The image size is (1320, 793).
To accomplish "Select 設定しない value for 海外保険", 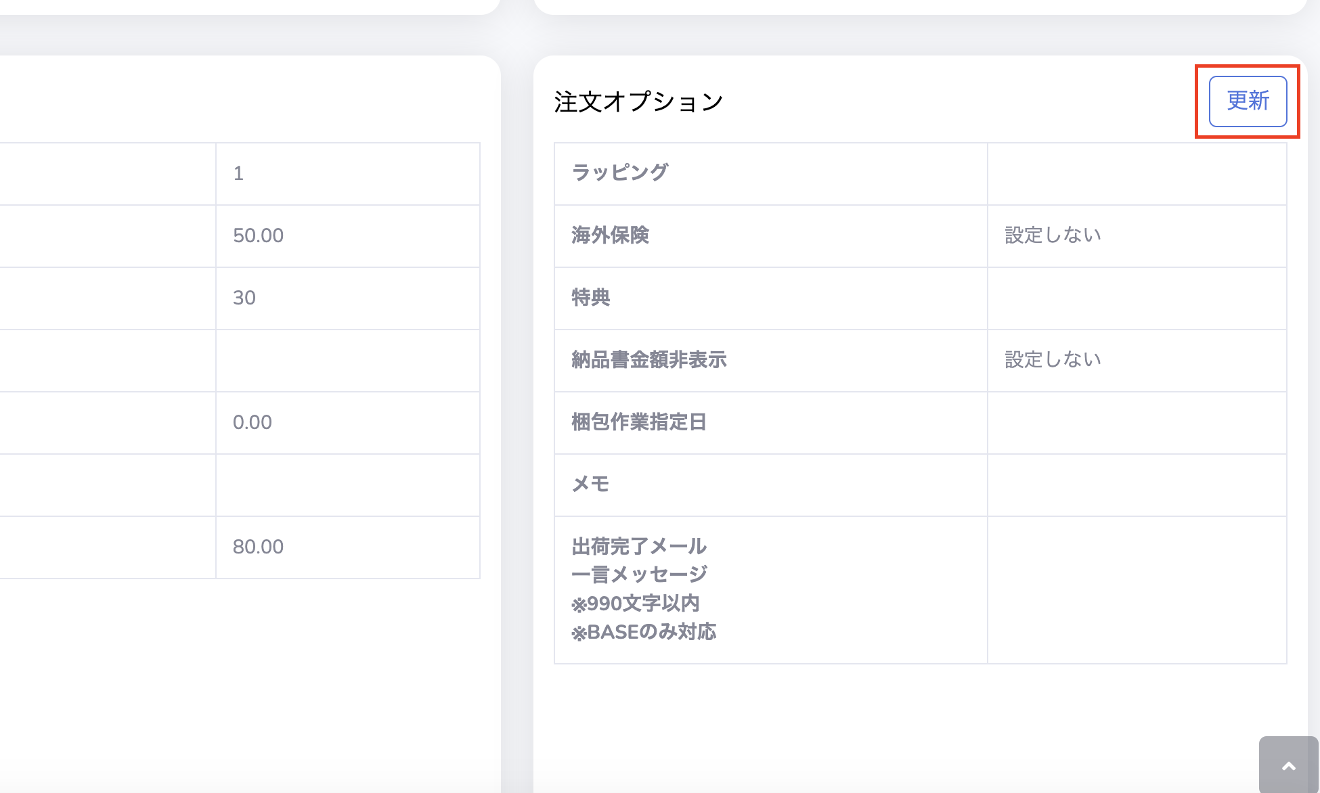I will [1053, 235].
